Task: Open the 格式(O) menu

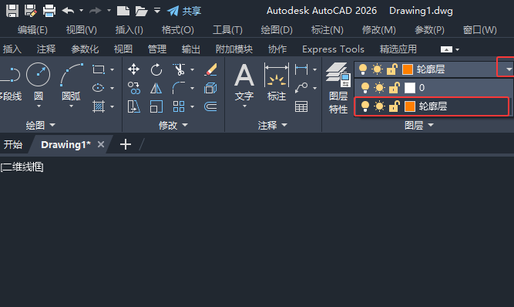Action: click(x=178, y=30)
